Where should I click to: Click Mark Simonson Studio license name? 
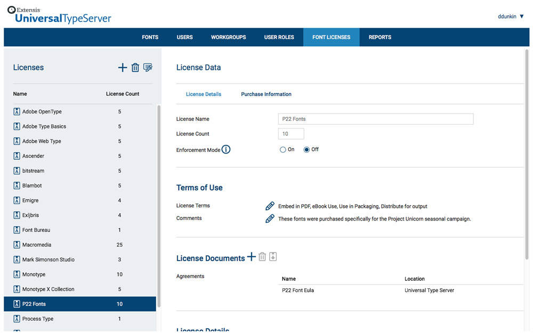pyautogui.click(x=49, y=259)
